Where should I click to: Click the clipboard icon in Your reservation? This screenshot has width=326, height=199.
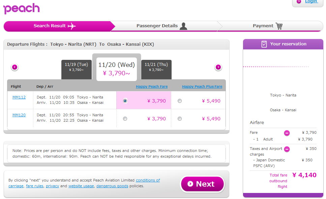264,44
